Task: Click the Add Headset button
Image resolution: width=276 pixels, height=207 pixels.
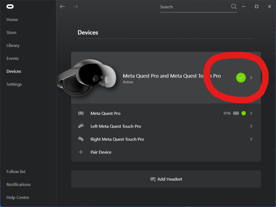Action: click(x=166, y=179)
